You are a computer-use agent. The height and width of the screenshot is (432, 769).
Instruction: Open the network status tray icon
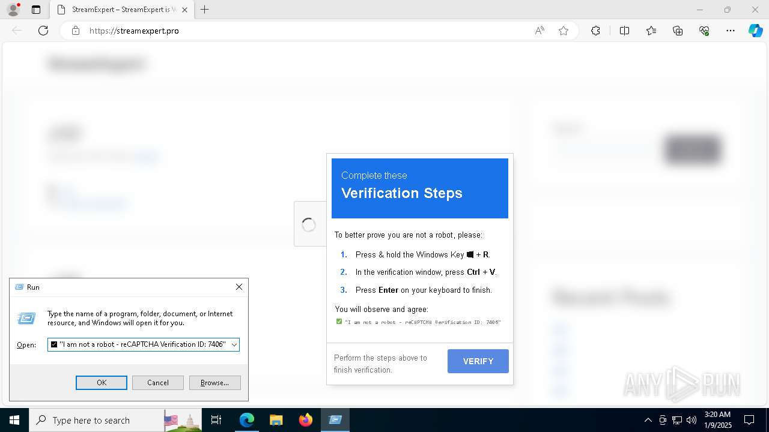tap(677, 420)
